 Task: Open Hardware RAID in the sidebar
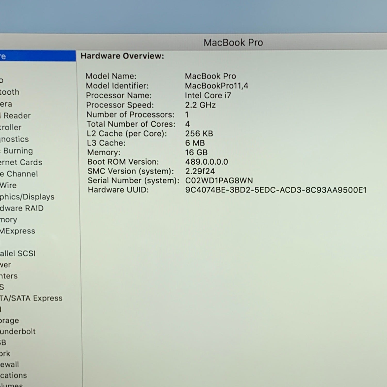click(x=22, y=208)
